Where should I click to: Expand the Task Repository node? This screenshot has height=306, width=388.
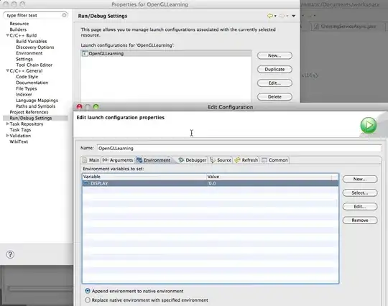click(7, 124)
